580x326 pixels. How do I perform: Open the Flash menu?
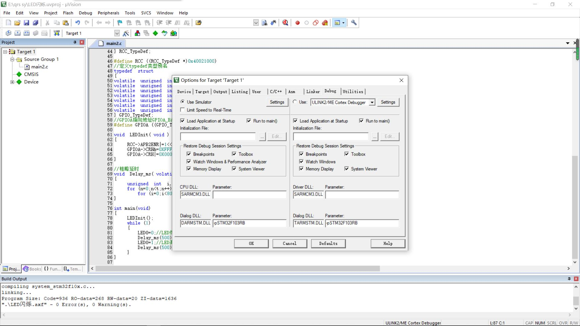point(68,13)
